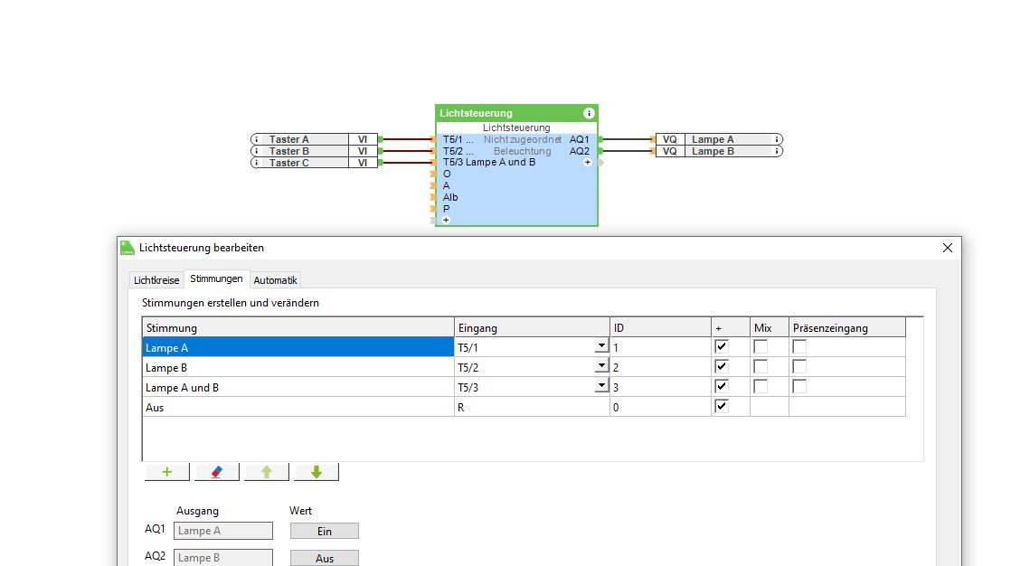Click the Aus value button for AQ2

click(x=324, y=559)
